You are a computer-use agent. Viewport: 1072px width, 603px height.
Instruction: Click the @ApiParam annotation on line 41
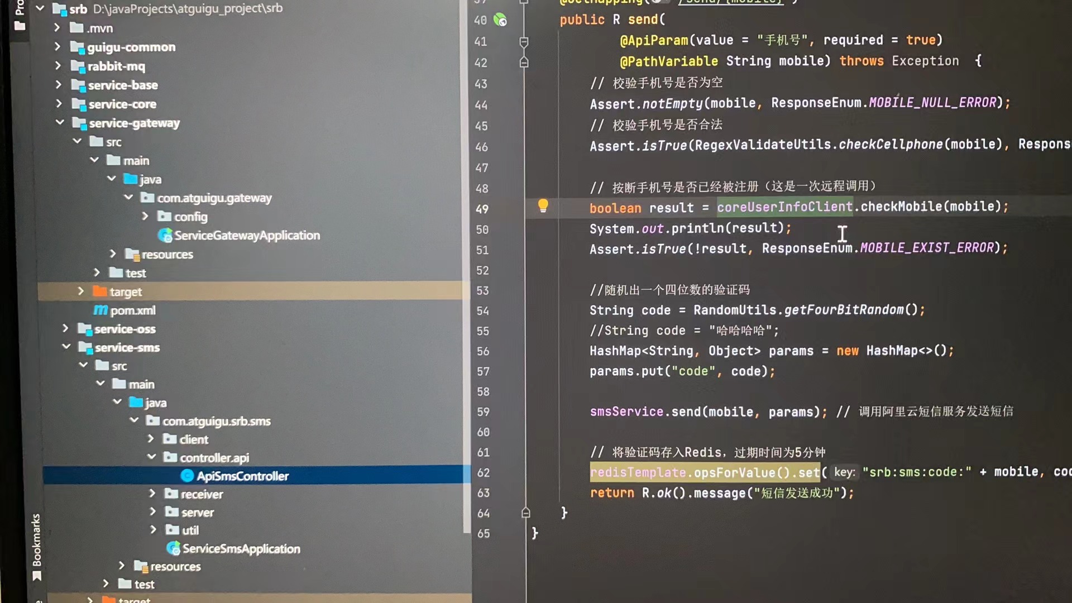[654, 41]
